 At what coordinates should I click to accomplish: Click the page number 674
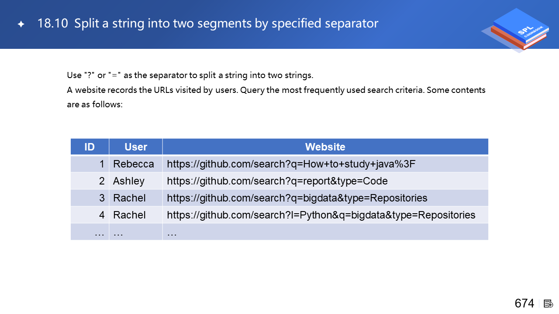[x=524, y=304]
